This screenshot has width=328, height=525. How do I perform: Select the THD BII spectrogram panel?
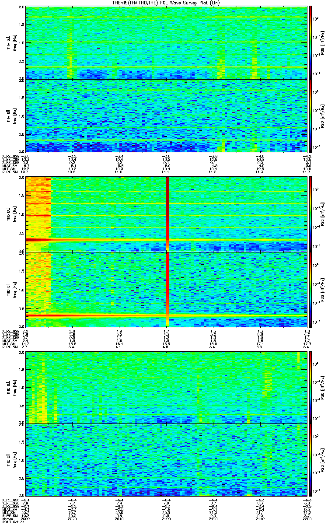click(167, 289)
